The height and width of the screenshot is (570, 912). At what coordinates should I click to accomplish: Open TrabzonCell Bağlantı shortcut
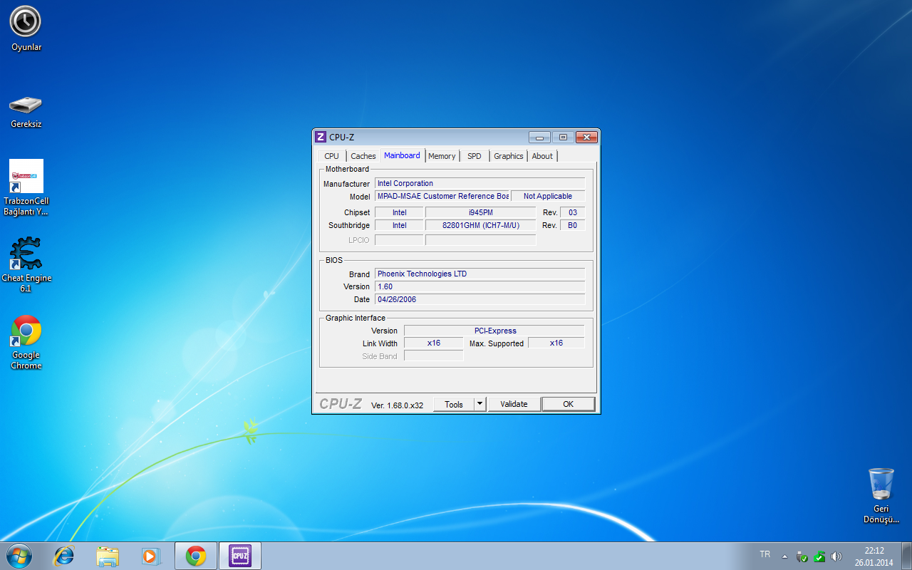click(x=26, y=187)
